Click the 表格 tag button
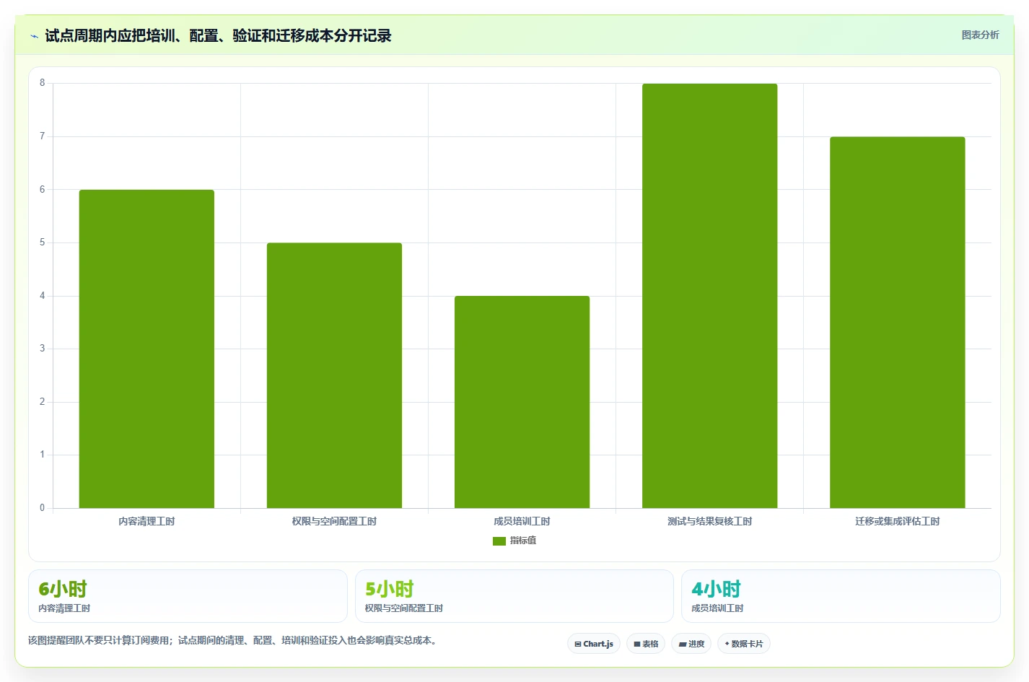 pyautogui.click(x=646, y=644)
